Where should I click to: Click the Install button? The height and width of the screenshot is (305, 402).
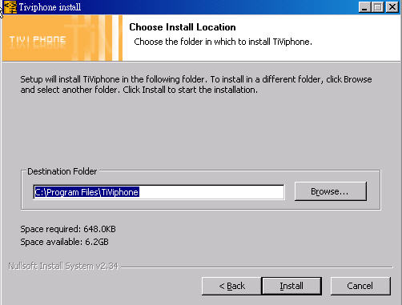[x=291, y=286]
